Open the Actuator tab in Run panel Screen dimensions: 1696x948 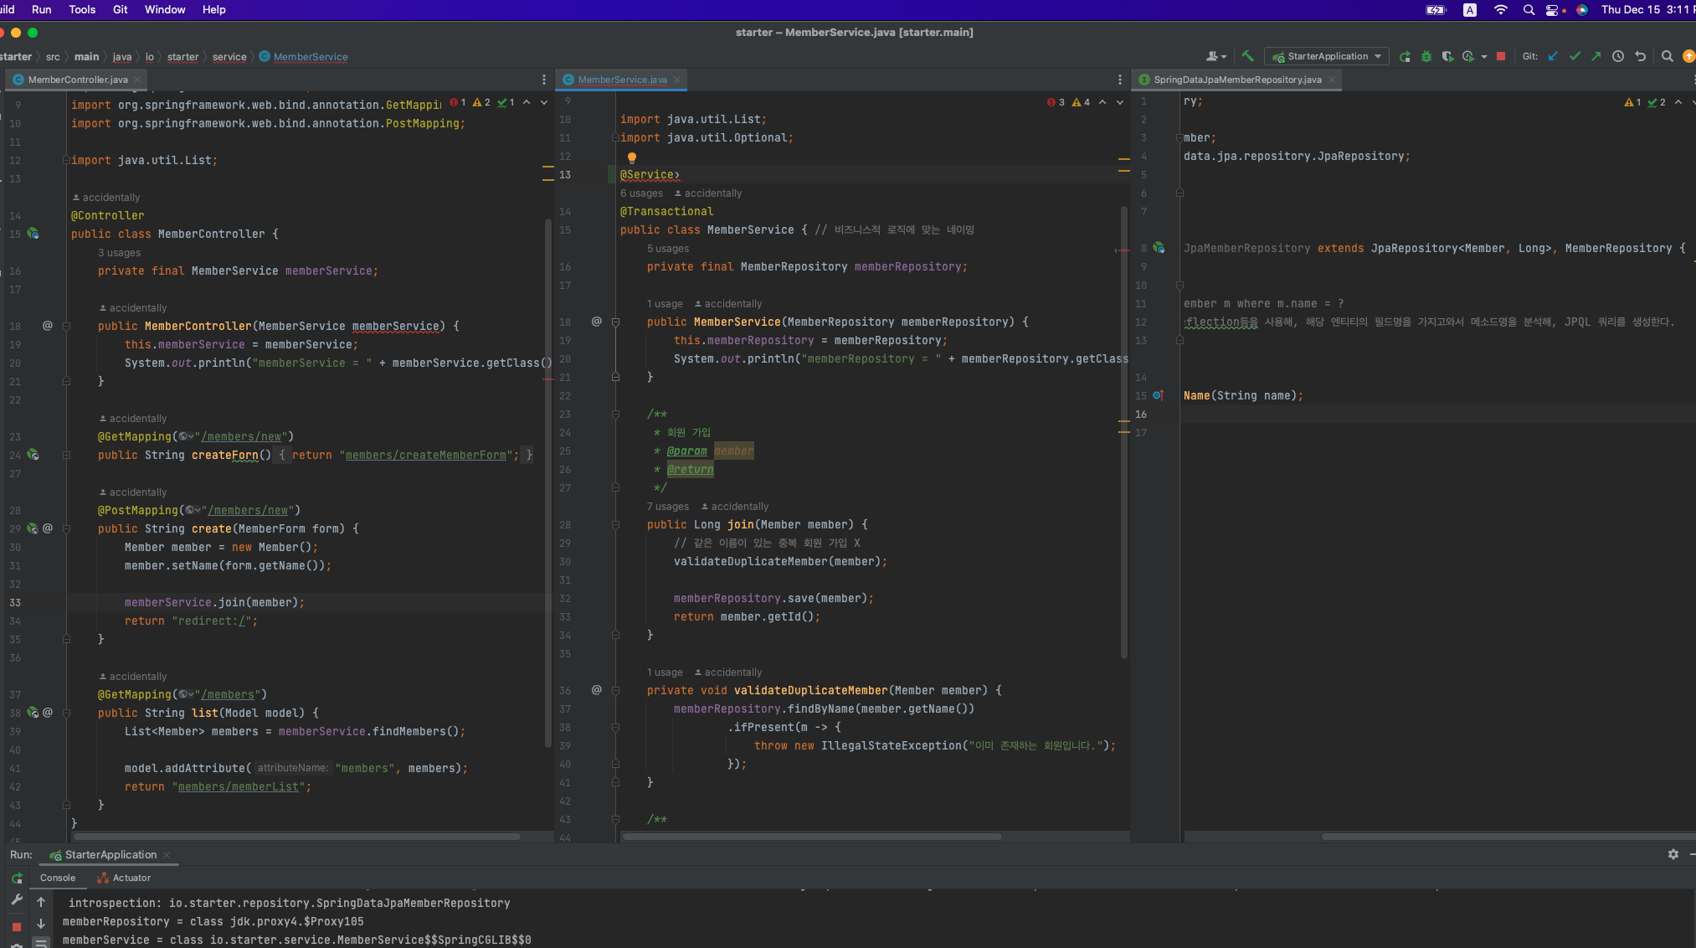pyautogui.click(x=124, y=878)
